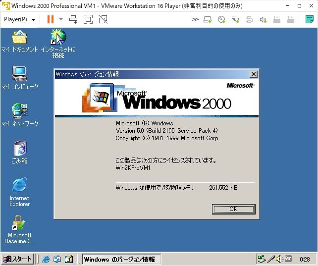The height and width of the screenshot is (266, 318).
Task: Select the My Network desktop icon
Action: coord(19,115)
